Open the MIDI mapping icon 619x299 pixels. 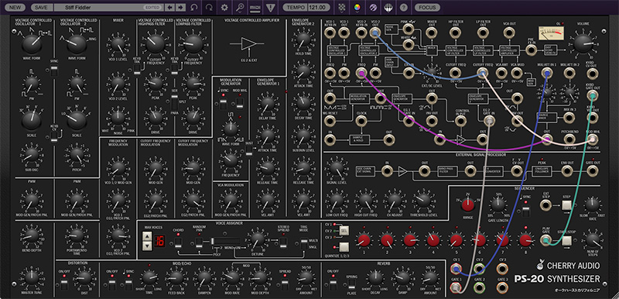255,7
